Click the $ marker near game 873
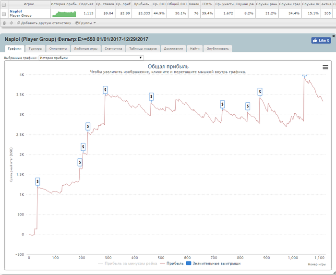This screenshot has width=336, height=275. [x=260, y=92]
